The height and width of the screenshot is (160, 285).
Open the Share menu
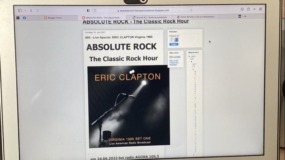point(248,9)
